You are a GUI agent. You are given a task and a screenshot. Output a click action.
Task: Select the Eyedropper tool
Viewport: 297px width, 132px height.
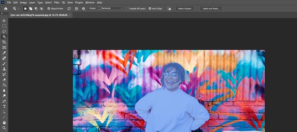(x=4, y=53)
